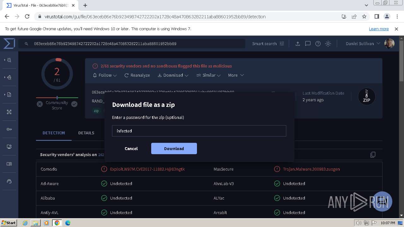Expand the Daniel Sullivan account menu

[363, 44]
